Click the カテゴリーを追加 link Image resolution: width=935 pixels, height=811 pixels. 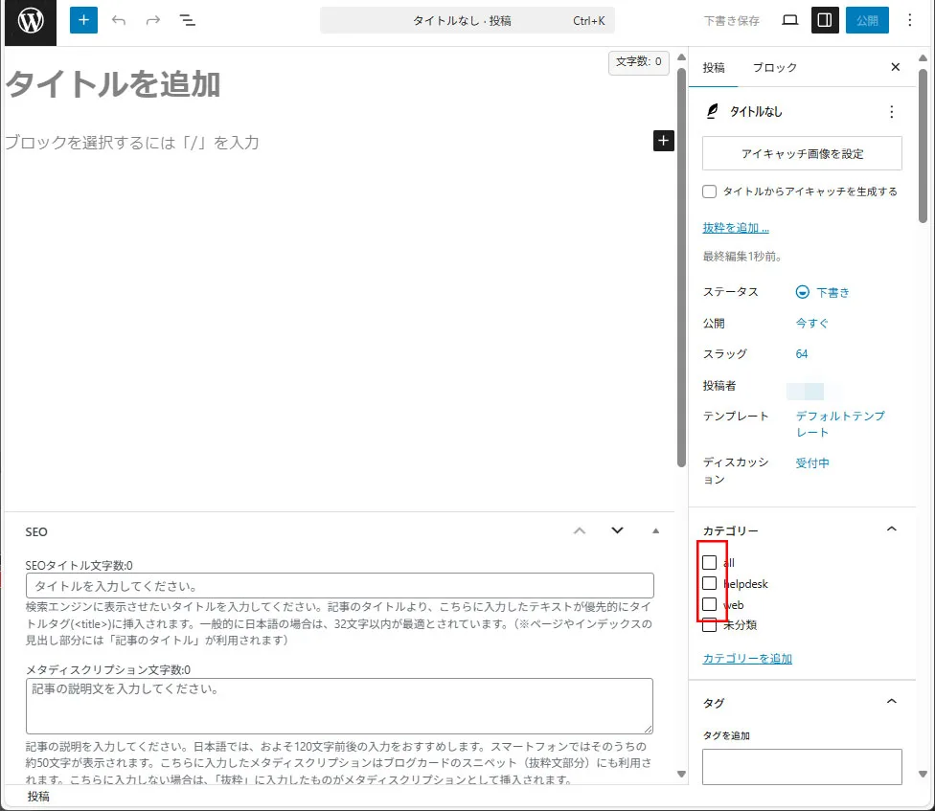click(x=747, y=659)
